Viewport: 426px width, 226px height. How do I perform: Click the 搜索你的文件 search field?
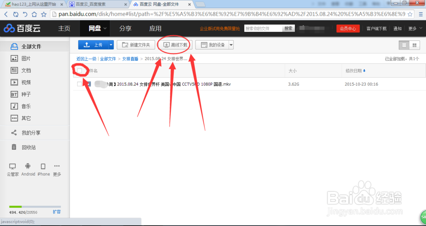tap(263, 28)
